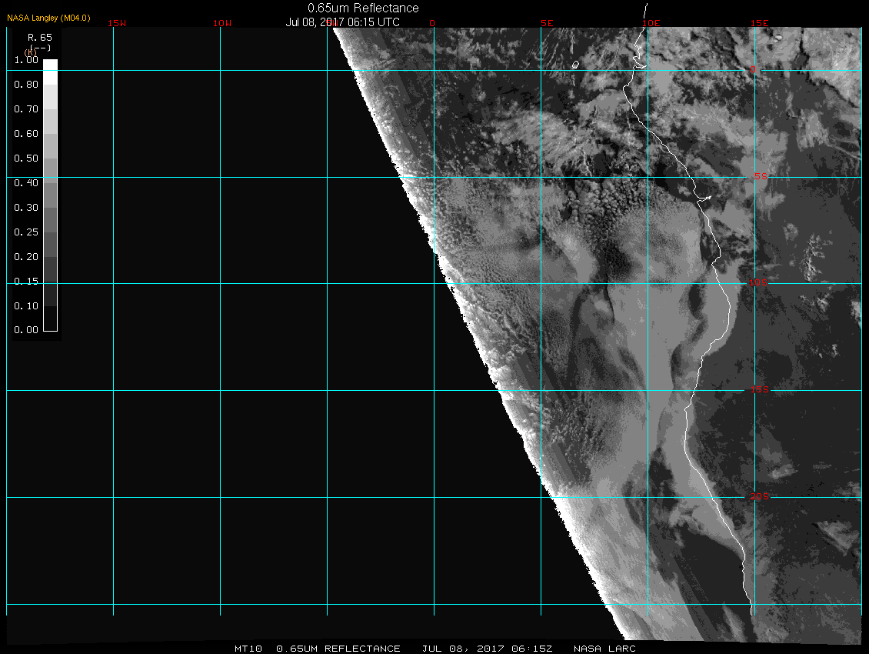Click the 0.50 value on reflectance scale
Image resolution: width=869 pixels, height=654 pixels.
26,158
